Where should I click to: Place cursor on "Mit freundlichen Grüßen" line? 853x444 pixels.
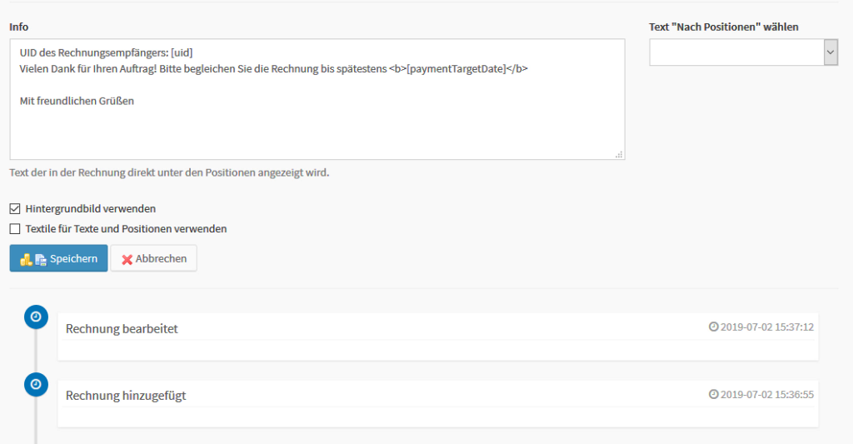coord(77,101)
